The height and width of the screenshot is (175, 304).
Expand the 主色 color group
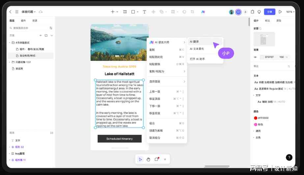pos(254,137)
